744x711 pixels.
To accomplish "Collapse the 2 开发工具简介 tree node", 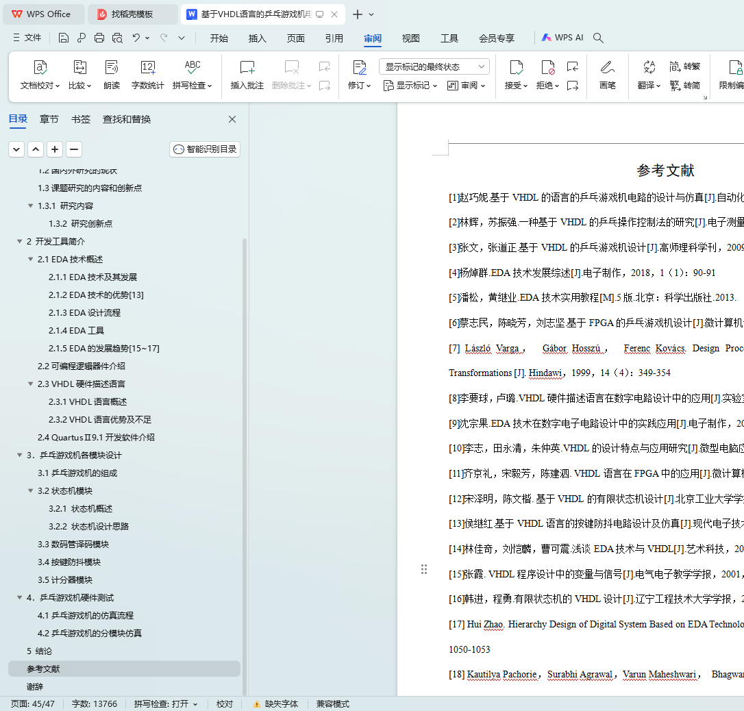I will tap(19, 241).
